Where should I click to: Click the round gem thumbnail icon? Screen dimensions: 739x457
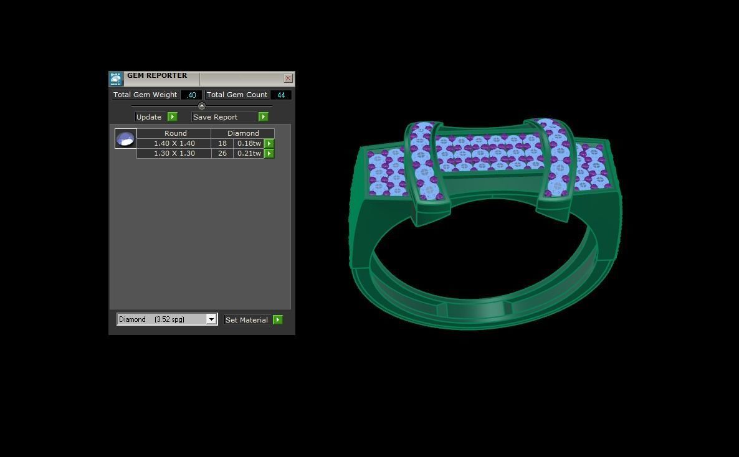click(126, 138)
